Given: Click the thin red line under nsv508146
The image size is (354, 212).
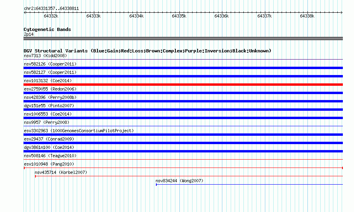Looking at the screenshot, I should [183, 160].
